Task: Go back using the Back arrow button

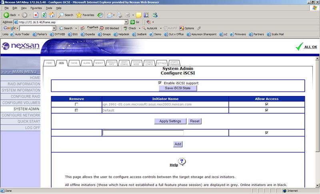Action: pos(10,15)
